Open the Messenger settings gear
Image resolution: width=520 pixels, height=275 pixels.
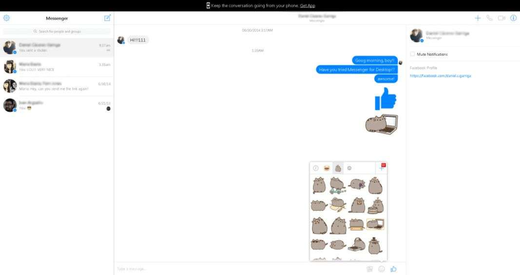tap(6, 18)
